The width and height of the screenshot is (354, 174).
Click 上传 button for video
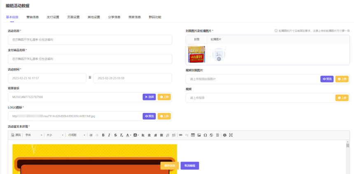pyautogui.click(x=342, y=98)
